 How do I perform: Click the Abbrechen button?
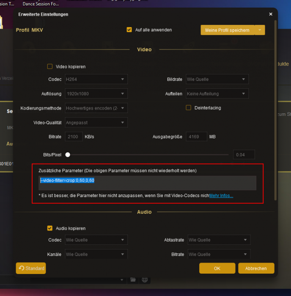pos(256,269)
